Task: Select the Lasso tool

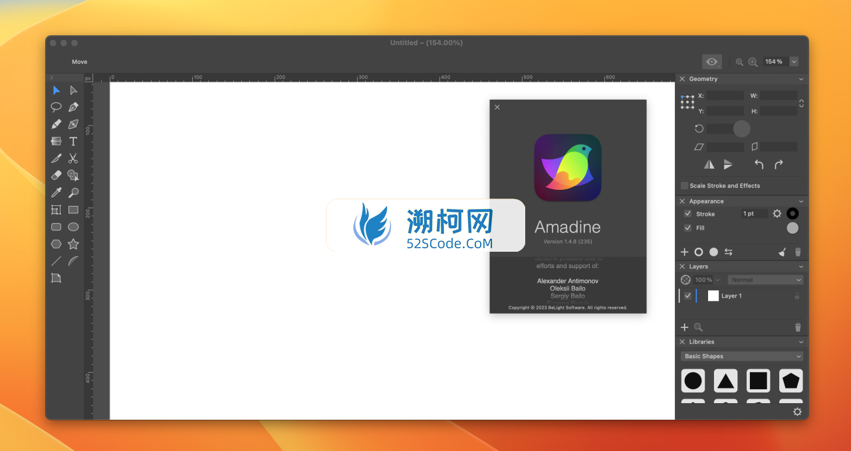Action: [57, 107]
